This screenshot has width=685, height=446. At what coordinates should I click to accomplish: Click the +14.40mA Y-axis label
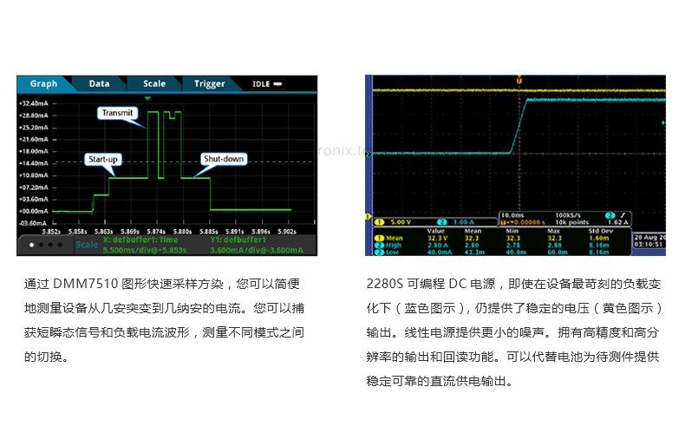34,163
